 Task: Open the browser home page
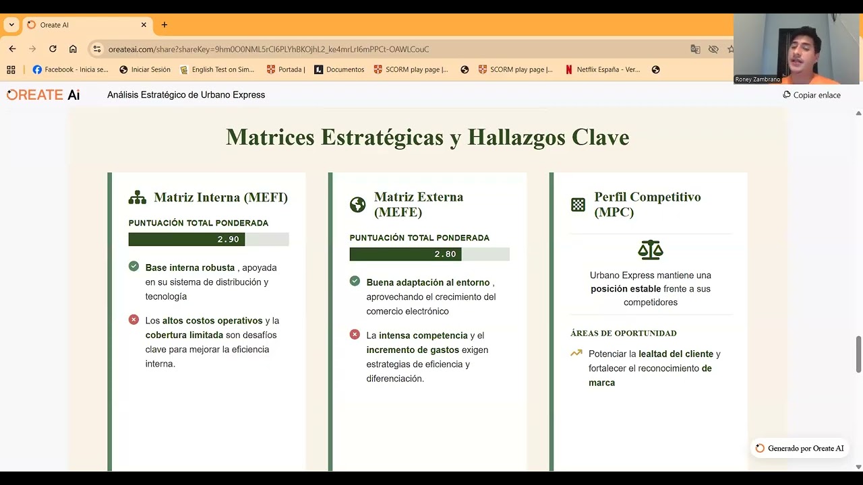click(73, 49)
